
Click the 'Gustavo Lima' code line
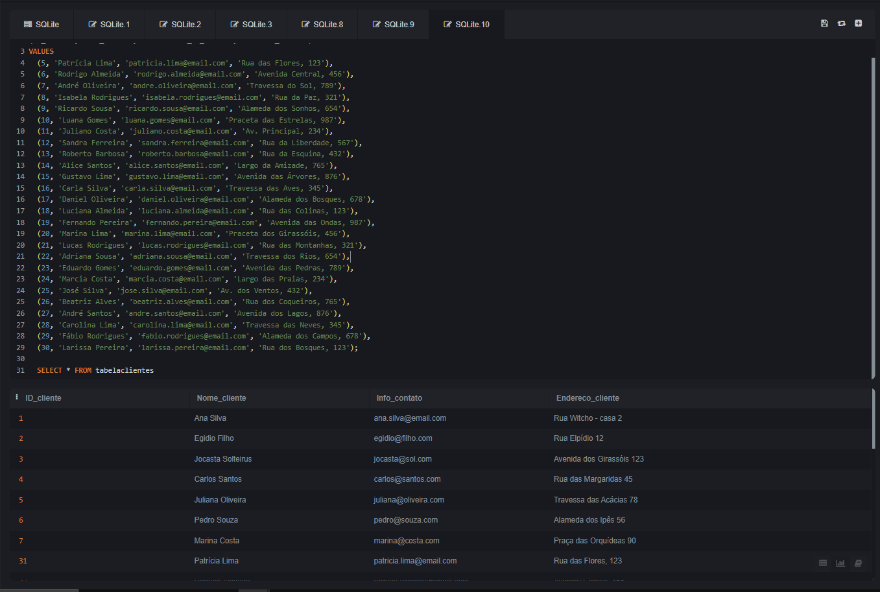point(193,176)
